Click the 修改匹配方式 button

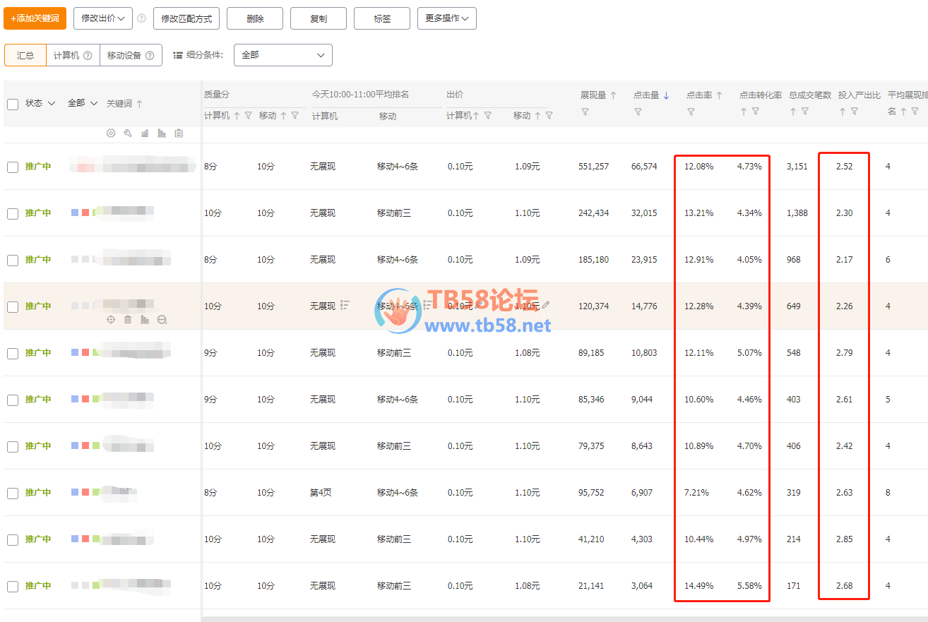(x=186, y=18)
